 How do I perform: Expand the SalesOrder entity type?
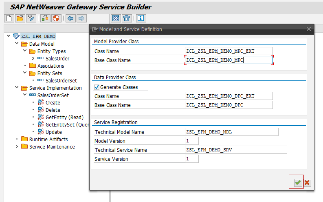[33, 59]
